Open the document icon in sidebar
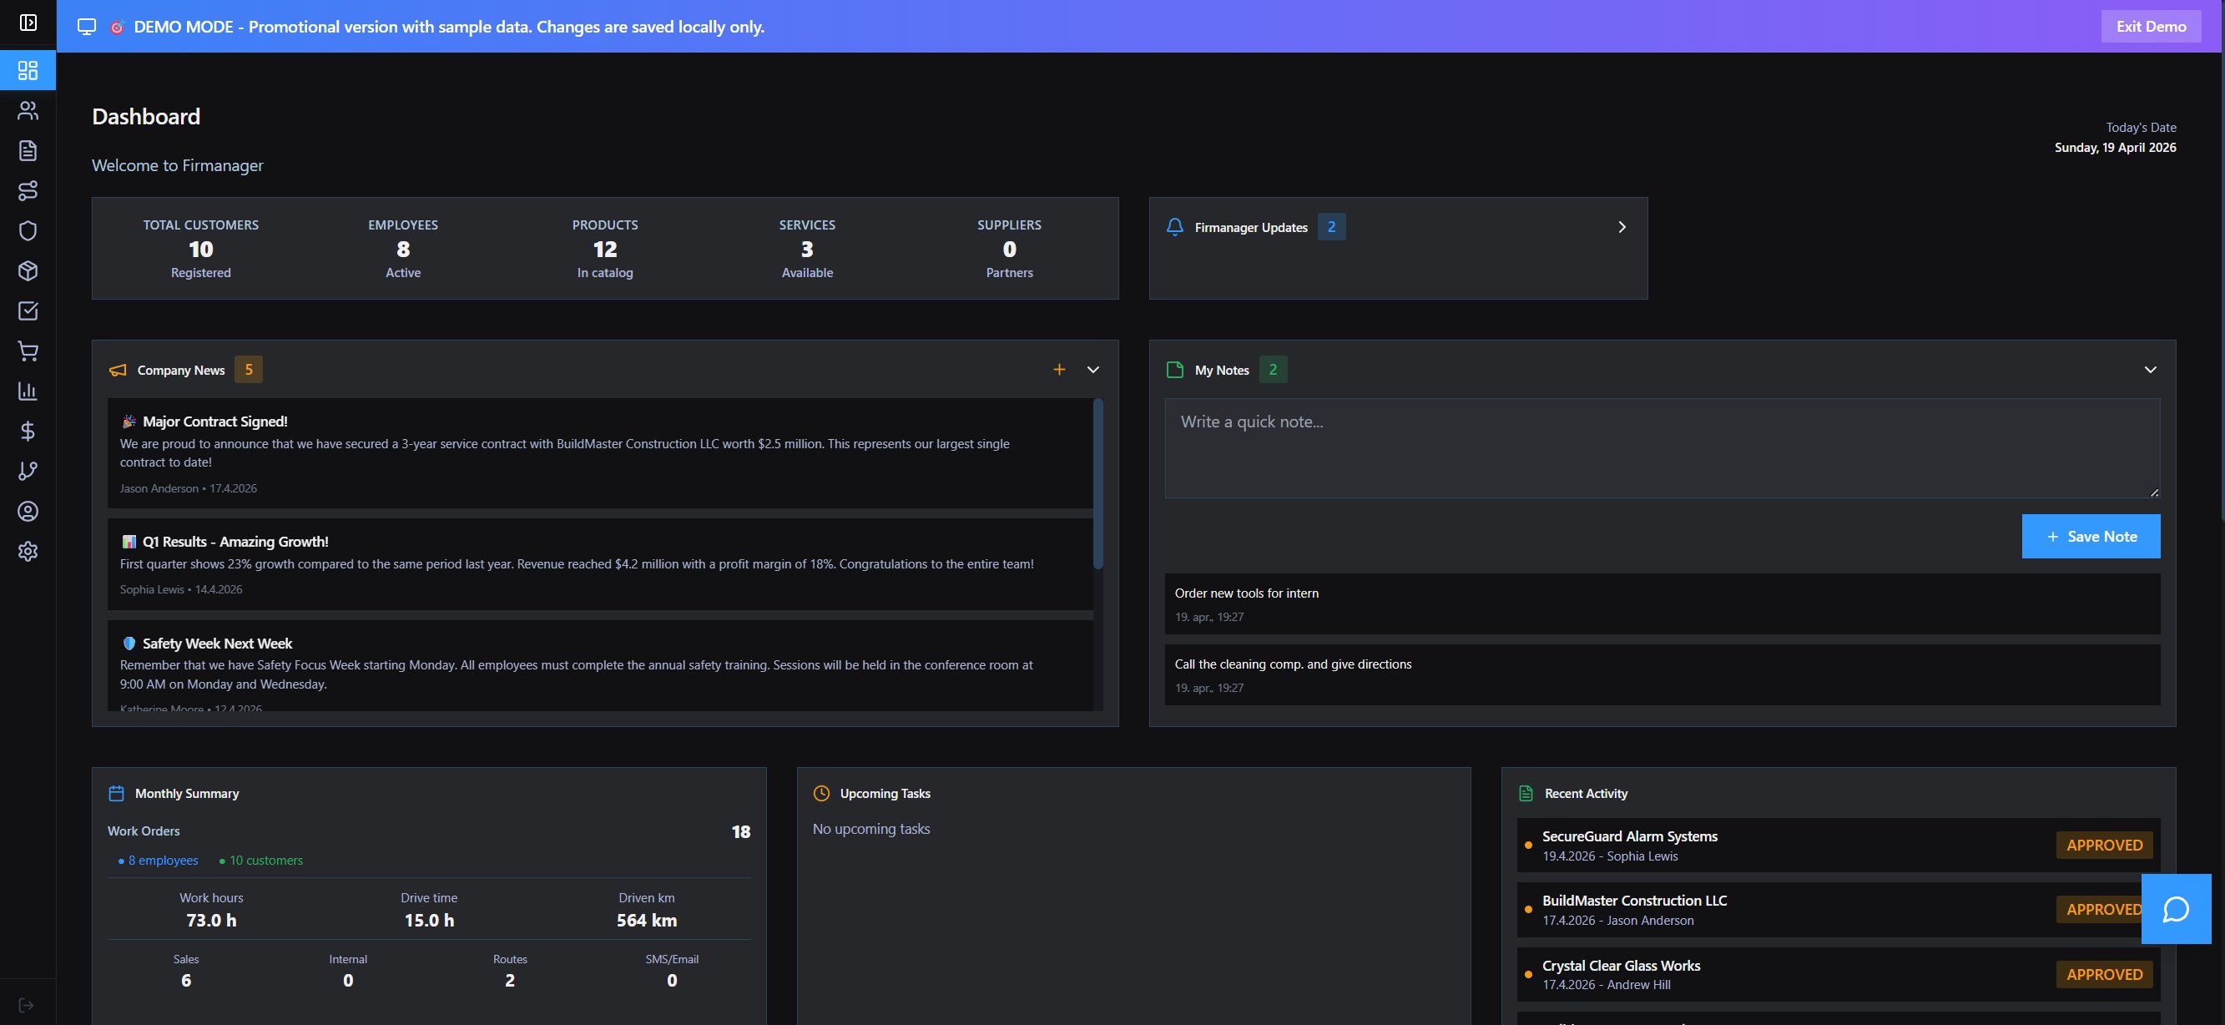The image size is (2225, 1025). [28, 150]
